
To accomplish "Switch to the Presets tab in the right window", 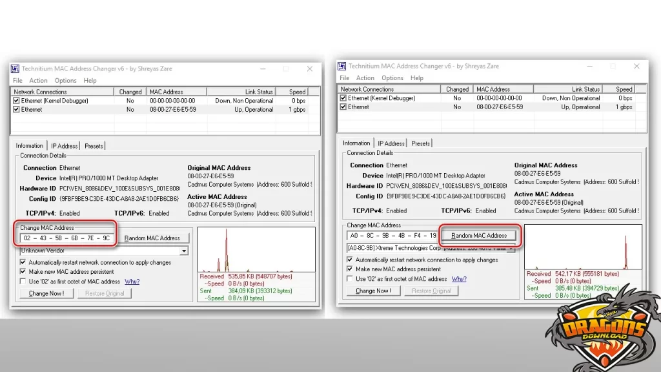I will click(422, 143).
